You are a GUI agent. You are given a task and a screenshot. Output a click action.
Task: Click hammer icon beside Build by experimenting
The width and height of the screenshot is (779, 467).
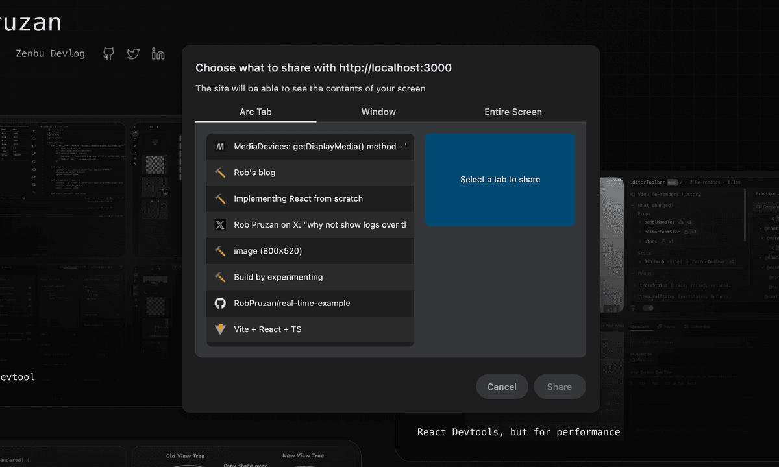click(x=220, y=277)
